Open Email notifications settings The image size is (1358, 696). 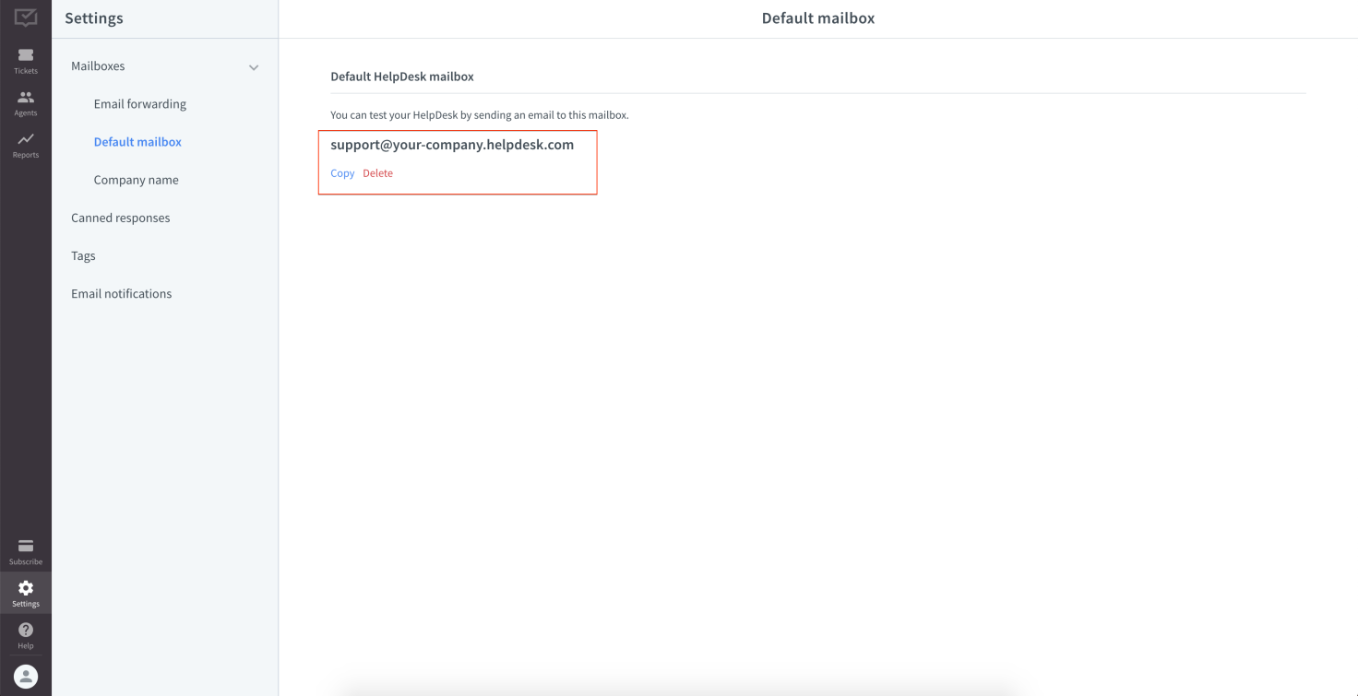122,293
